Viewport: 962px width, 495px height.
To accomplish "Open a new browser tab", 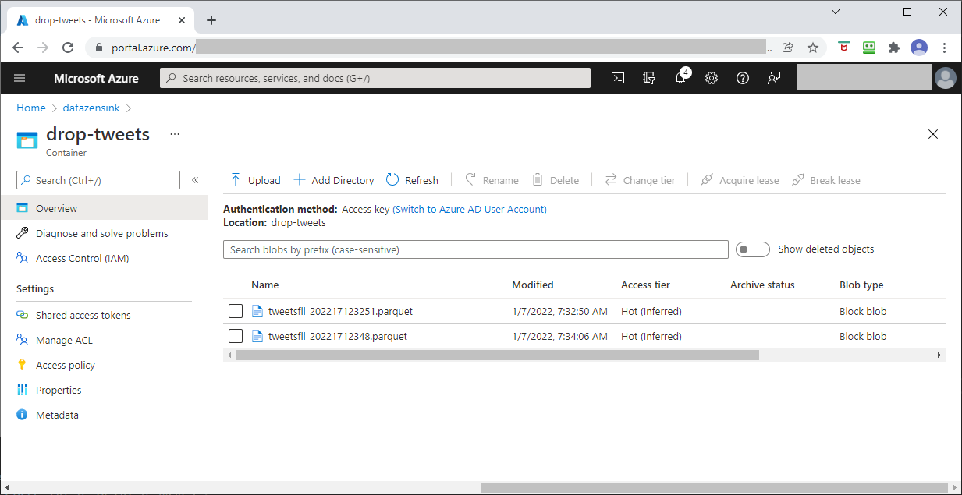I will click(x=211, y=20).
